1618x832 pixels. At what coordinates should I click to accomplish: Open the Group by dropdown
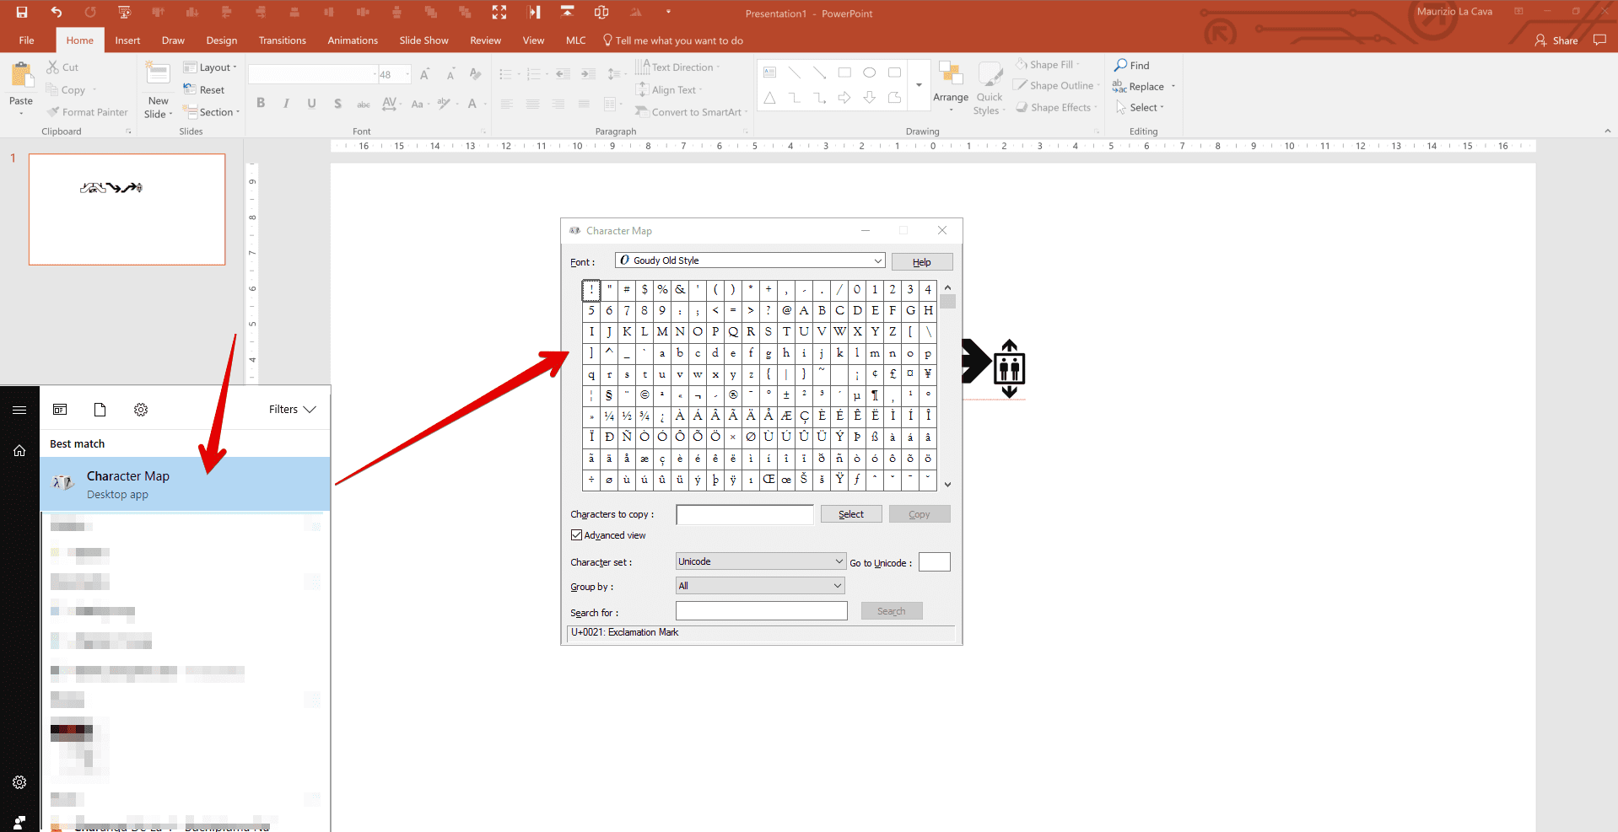(x=758, y=585)
